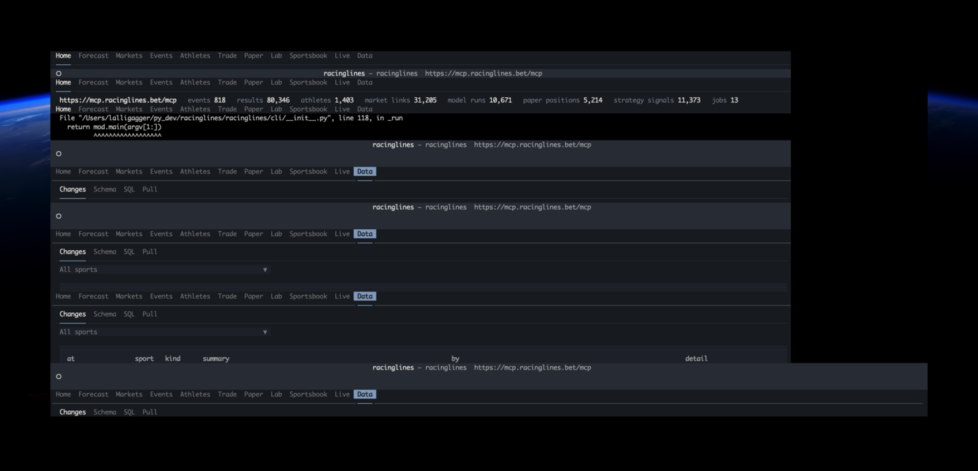Screen dimensions: 978x471
Task: Click the 'results 80,346' stat
Action: point(263,100)
